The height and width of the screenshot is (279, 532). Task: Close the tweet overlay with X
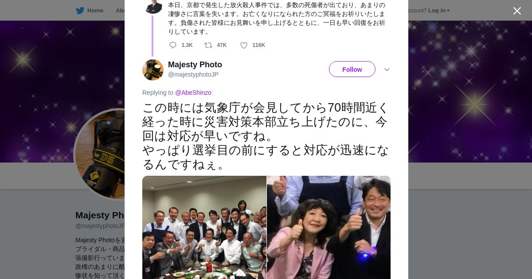click(517, 11)
